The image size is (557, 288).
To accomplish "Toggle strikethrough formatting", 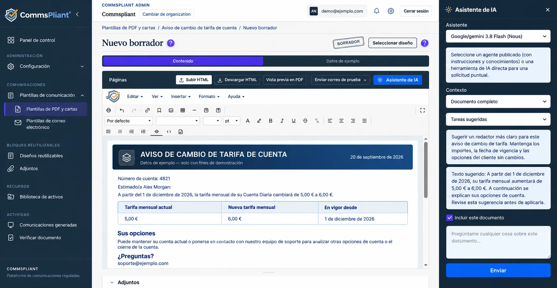I will [305, 121].
